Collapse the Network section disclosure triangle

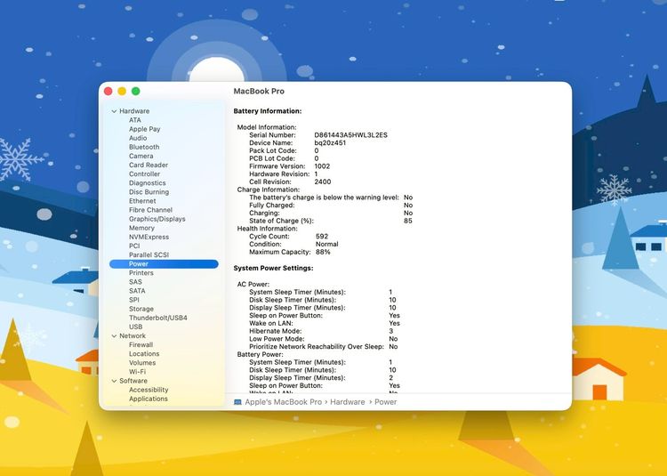(114, 336)
